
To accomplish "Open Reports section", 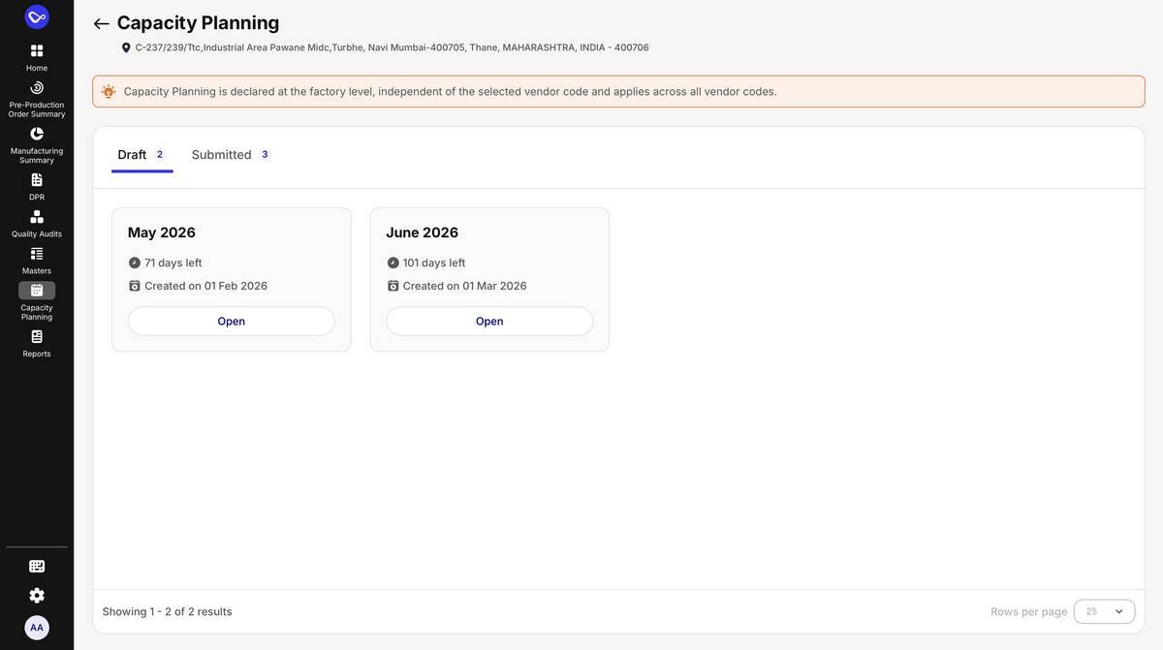I will pyautogui.click(x=37, y=344).
